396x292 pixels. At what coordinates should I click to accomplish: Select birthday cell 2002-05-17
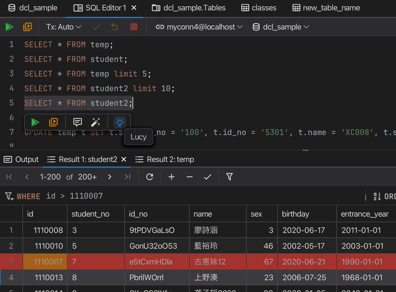[307, 246]
